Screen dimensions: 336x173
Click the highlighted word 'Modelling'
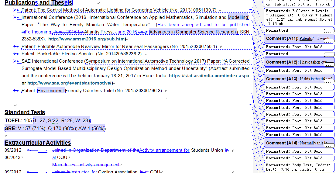[238, 17]
